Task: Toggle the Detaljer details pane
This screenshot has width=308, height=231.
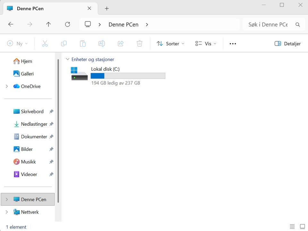Action: click(287, 44)
